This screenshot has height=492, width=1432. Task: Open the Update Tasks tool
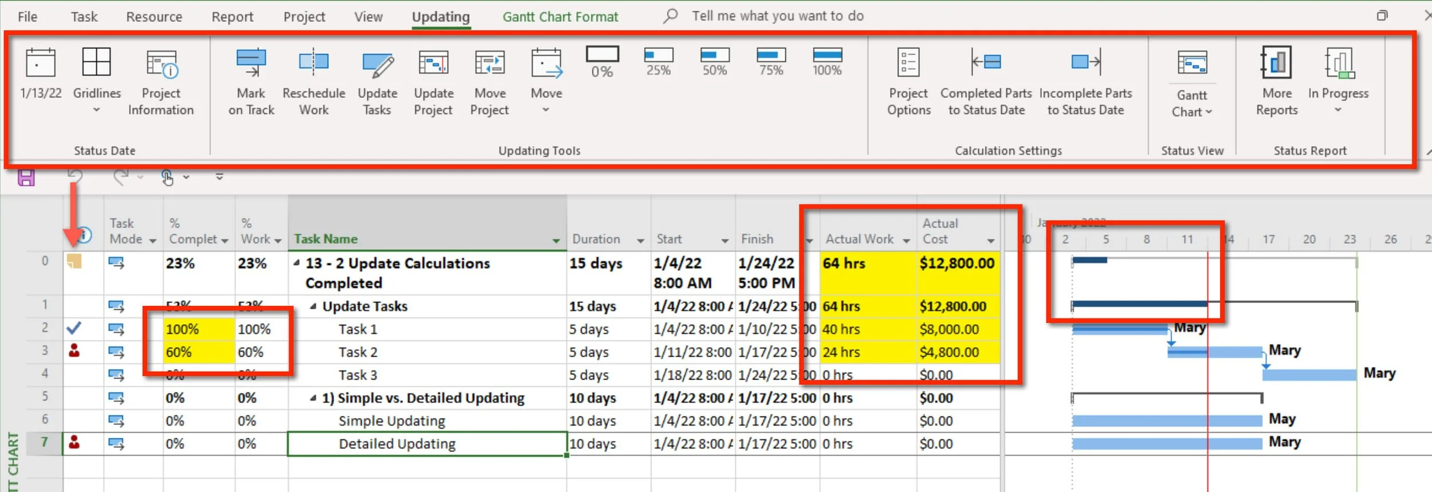click(x=377, y=82)
